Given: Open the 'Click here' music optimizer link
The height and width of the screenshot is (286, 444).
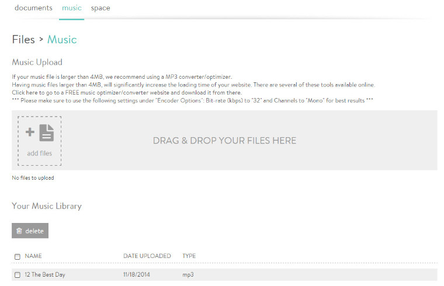Looking at the screenshot, I should [x=24, y=92].
